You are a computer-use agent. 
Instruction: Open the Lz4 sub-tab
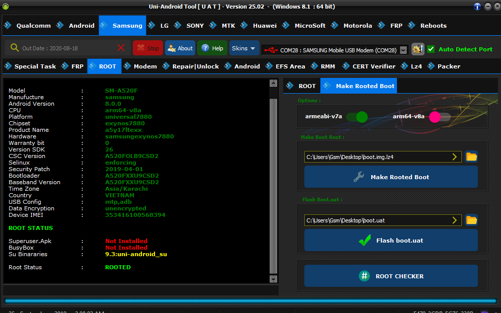point(411,66)
